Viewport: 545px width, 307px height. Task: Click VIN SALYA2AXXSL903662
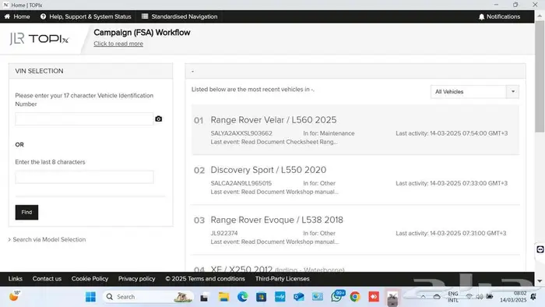tap(241, 133)
